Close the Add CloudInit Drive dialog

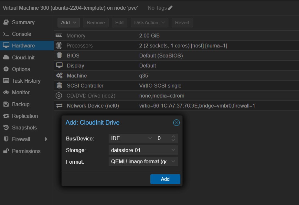(176, 123)
